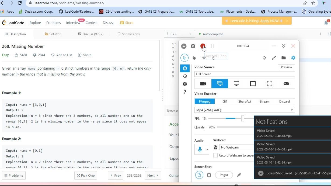Switch to the Gif video encoder
The height and width of the screenshot is (186, 331).
[x=225, y=101]
